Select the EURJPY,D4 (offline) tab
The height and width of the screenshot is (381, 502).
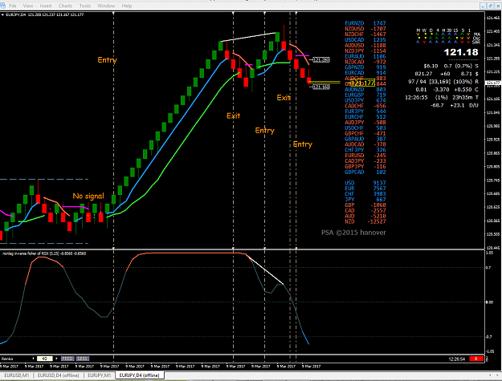[139, 375]
